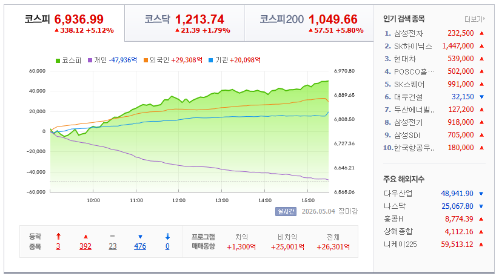Screen dimensions: 499x276
Task: Click the unchanged dash icon above 23
Action: [x=112, y=236]
